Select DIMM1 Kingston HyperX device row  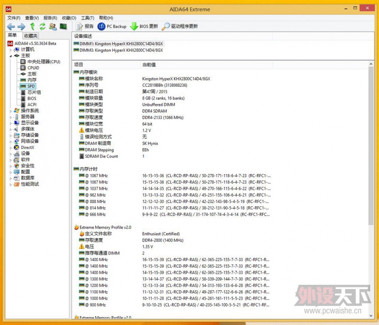(118, 44)
